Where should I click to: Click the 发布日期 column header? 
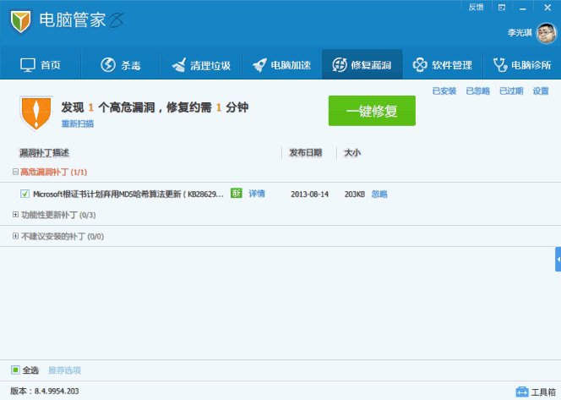click(306, 153)
